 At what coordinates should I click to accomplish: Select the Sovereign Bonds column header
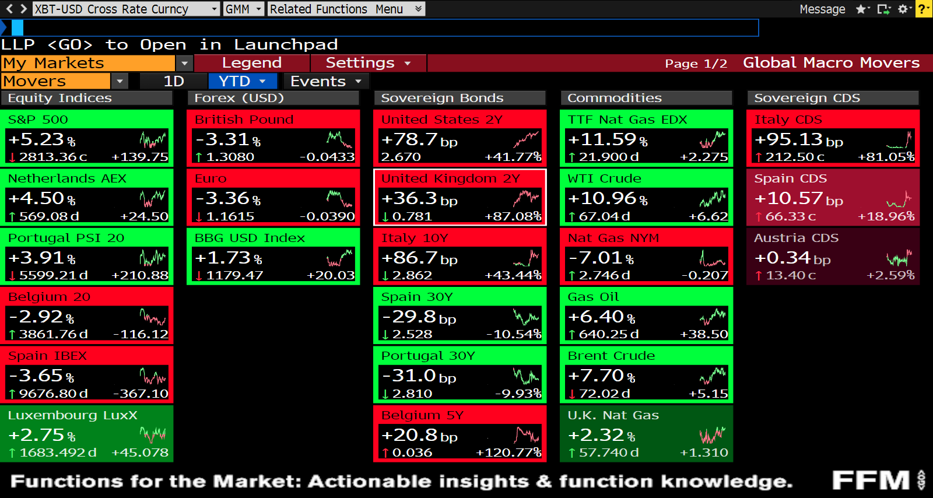coord(460,98)
